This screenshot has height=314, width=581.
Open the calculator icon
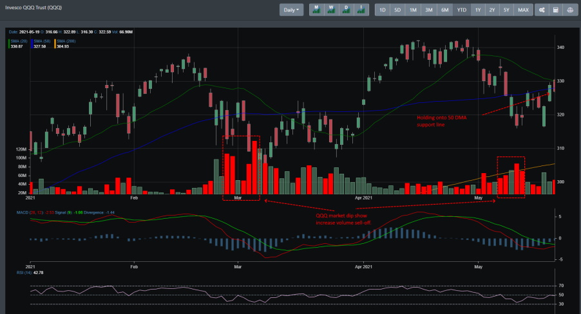pos(556,10)
